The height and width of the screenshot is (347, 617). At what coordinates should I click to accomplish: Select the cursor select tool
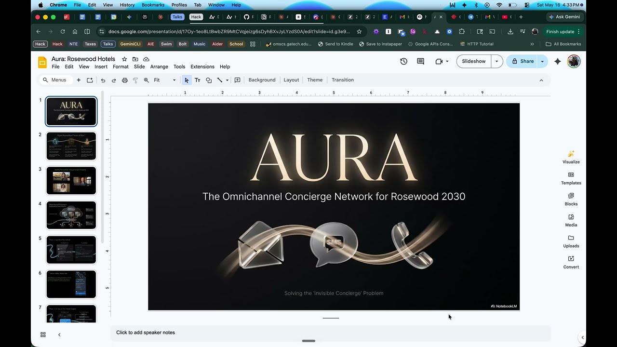click(x=187, y=80)
